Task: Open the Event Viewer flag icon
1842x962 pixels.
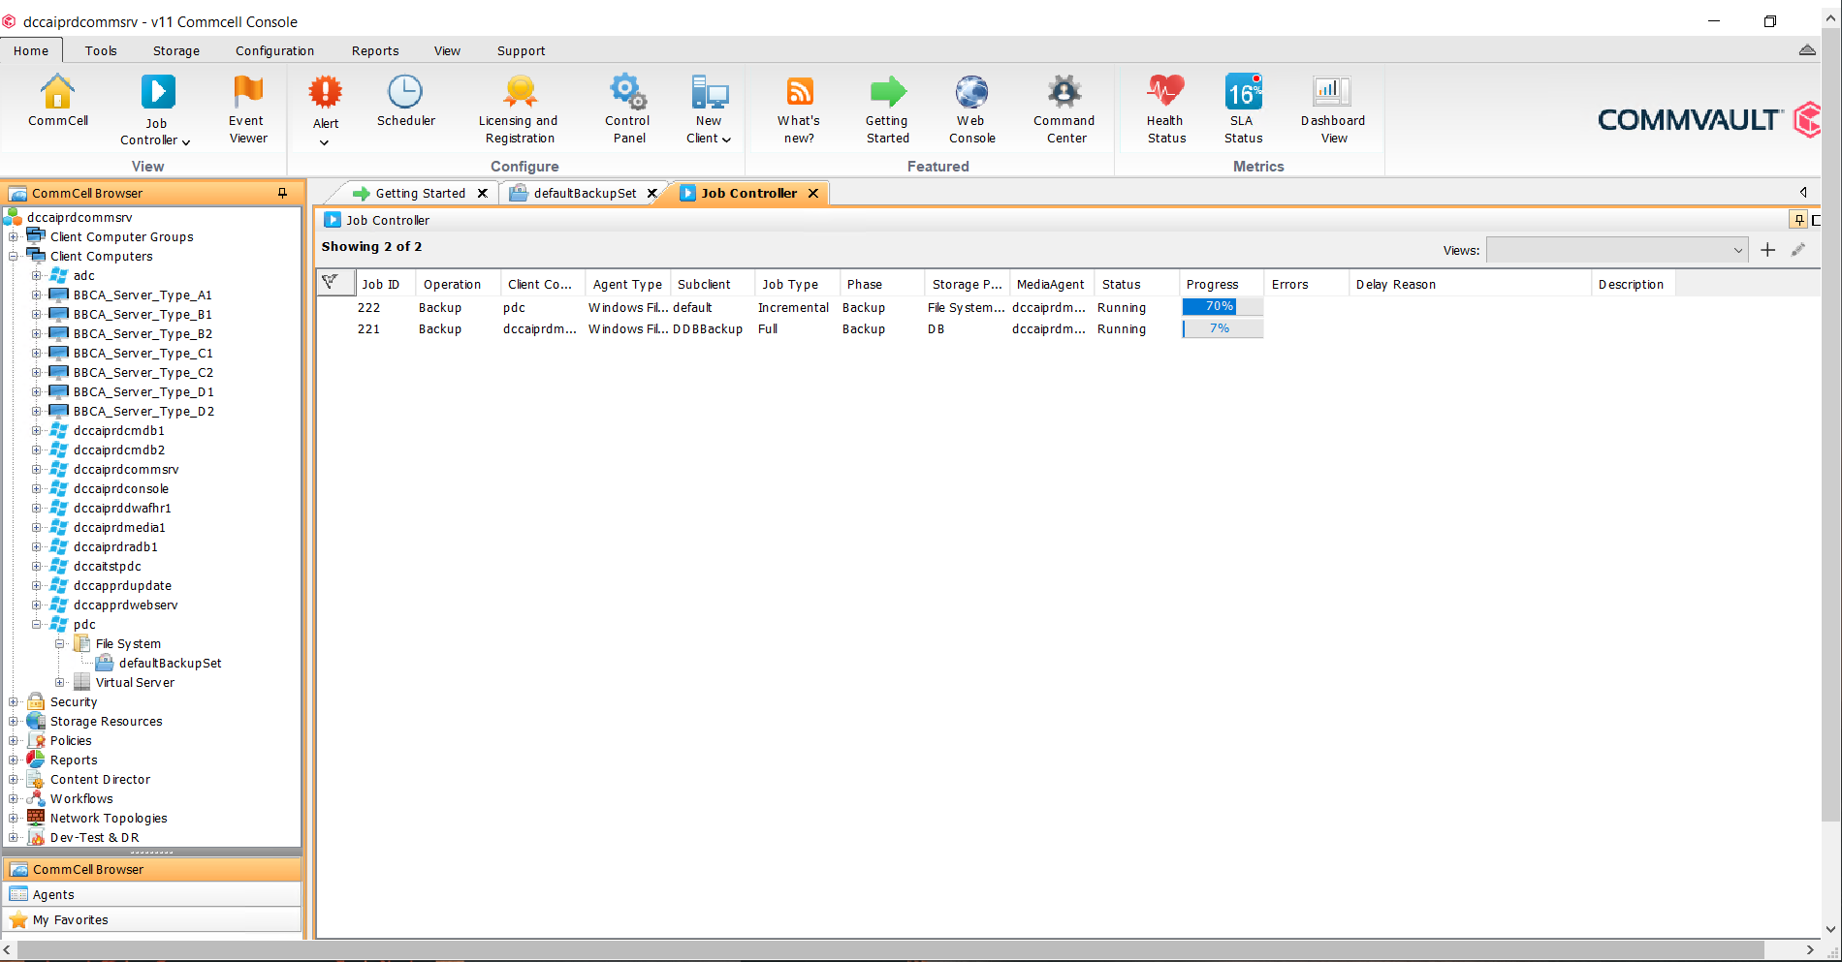Action: click(247, 92)
